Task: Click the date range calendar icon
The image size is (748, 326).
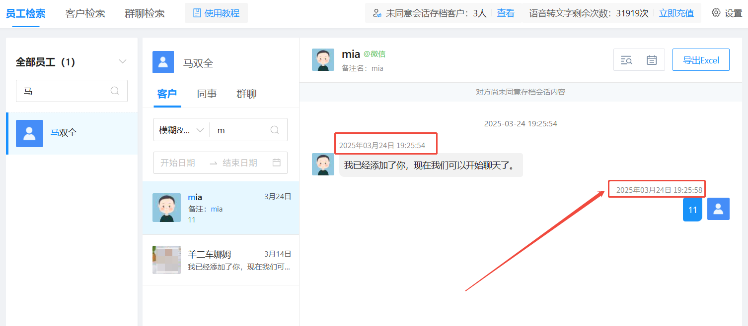Action: (x=277, y=163)
